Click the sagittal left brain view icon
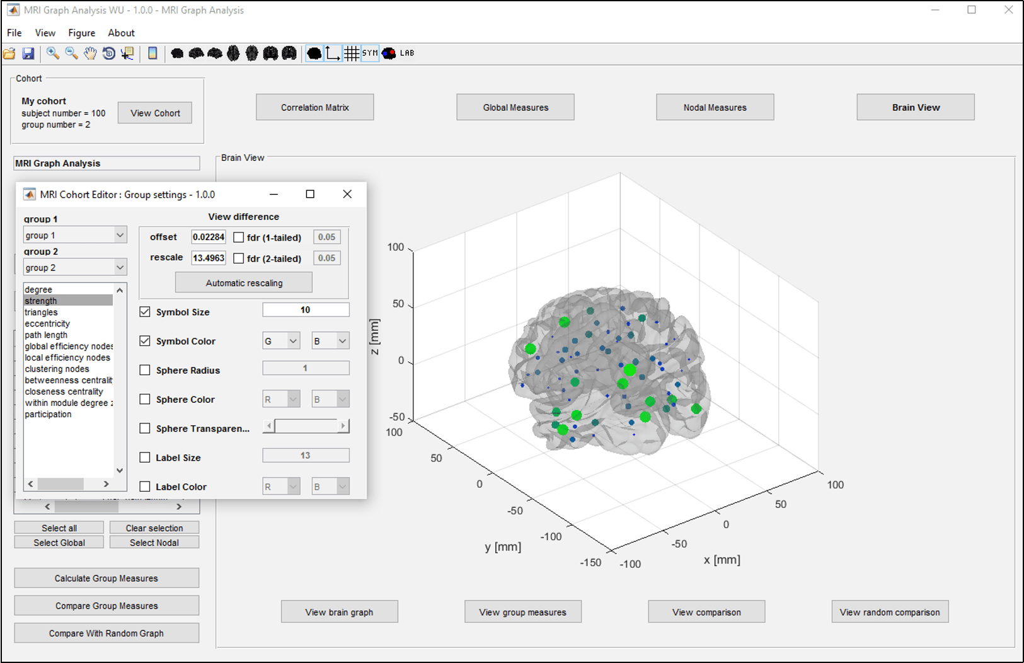The image size is (1024, 663). 196,54
